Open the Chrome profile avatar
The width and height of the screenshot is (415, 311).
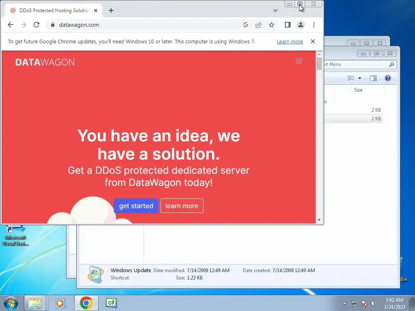click(301, 25)
